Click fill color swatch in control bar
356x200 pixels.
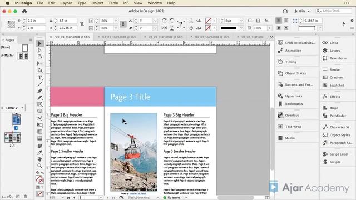tap(208, 21)
